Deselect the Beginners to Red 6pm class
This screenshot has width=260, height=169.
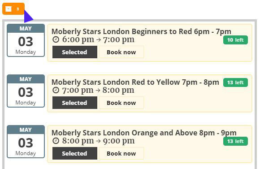(x=75, y=52)
